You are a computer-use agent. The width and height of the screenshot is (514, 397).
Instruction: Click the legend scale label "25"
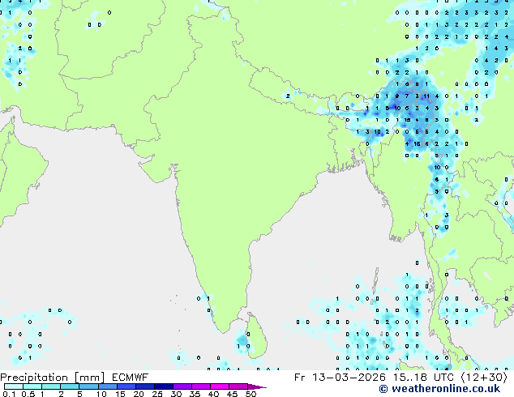coord(157,394)
